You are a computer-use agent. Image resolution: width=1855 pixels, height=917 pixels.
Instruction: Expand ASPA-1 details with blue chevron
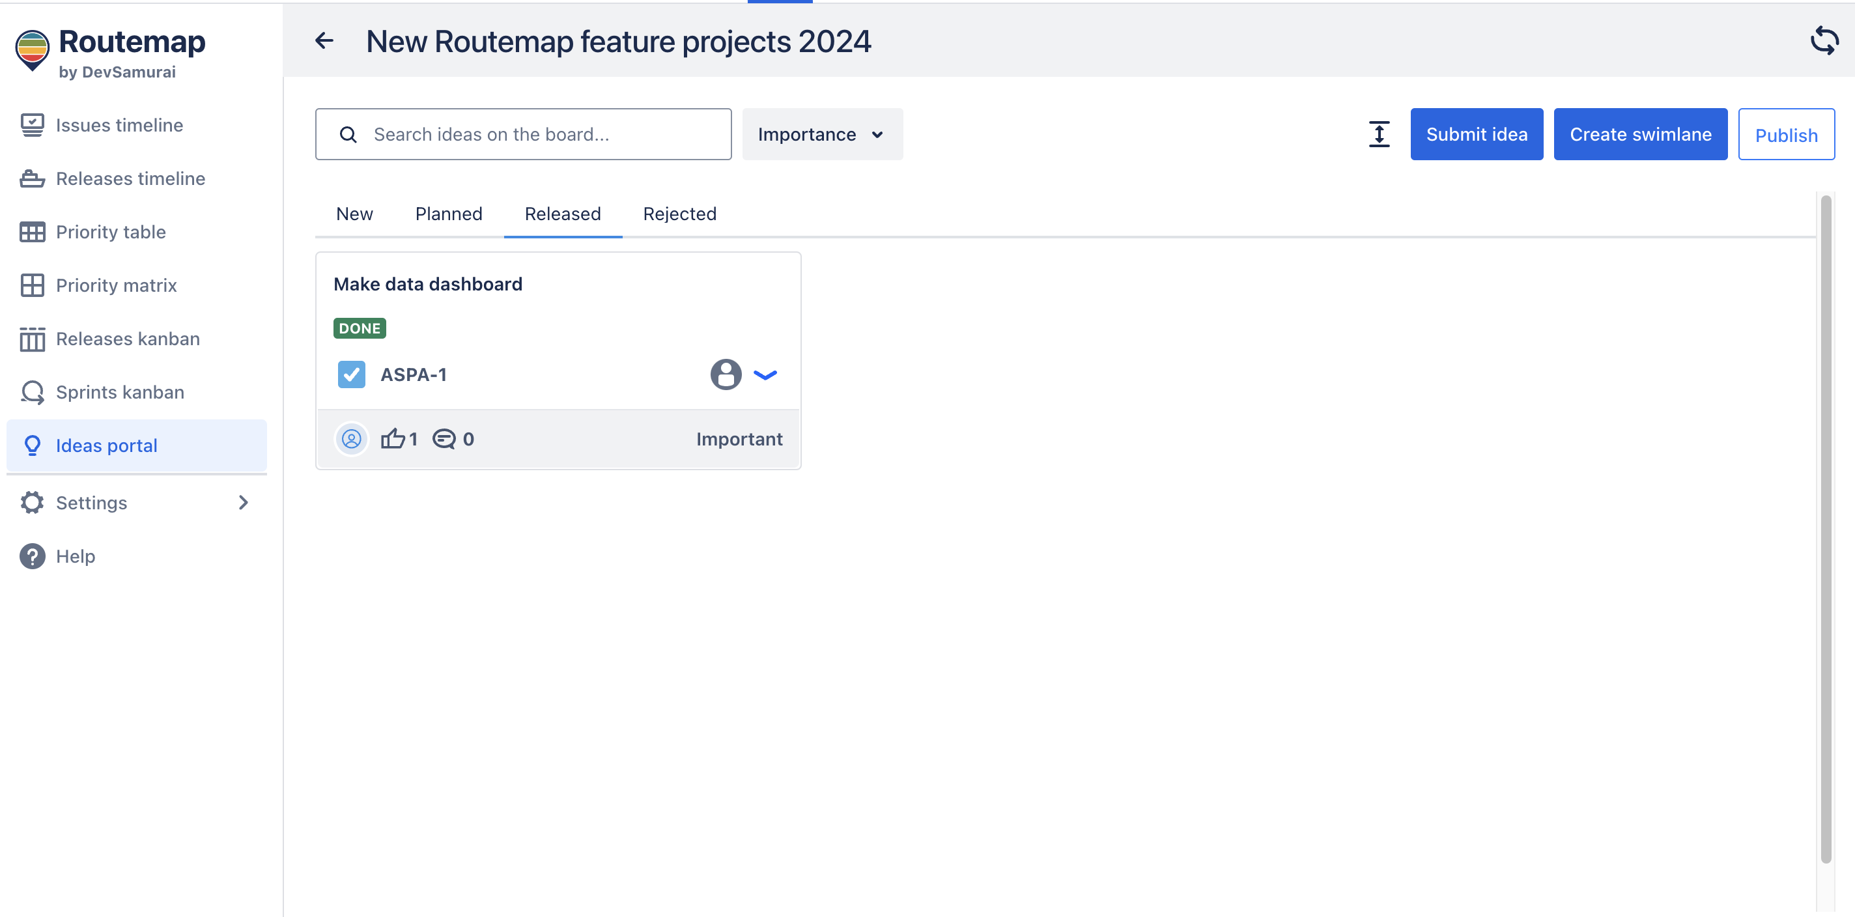pyautogui.click(x=765, y=374)
